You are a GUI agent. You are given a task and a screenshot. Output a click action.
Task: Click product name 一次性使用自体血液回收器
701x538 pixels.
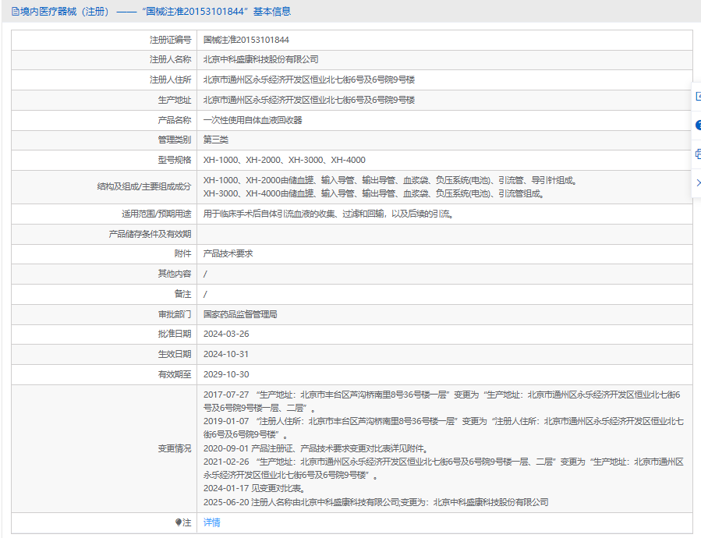pyautogui.click(x=252, y=120)
